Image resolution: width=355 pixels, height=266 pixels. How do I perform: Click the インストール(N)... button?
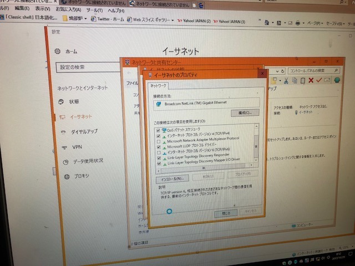[x=173, y=179]
